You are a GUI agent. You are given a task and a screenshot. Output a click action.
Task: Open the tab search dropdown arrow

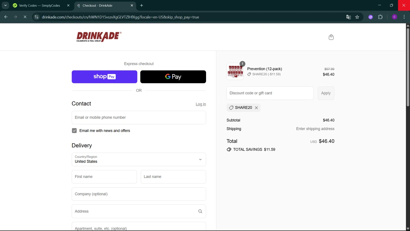tap(5, 5)
